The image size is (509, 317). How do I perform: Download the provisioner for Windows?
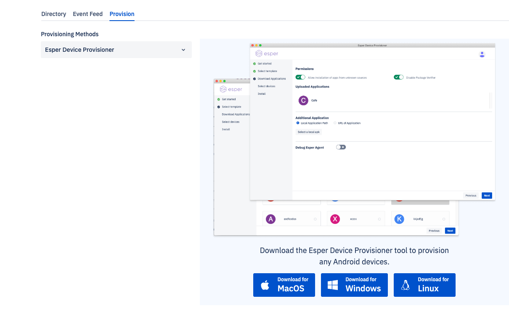click(x=354, y=285)
